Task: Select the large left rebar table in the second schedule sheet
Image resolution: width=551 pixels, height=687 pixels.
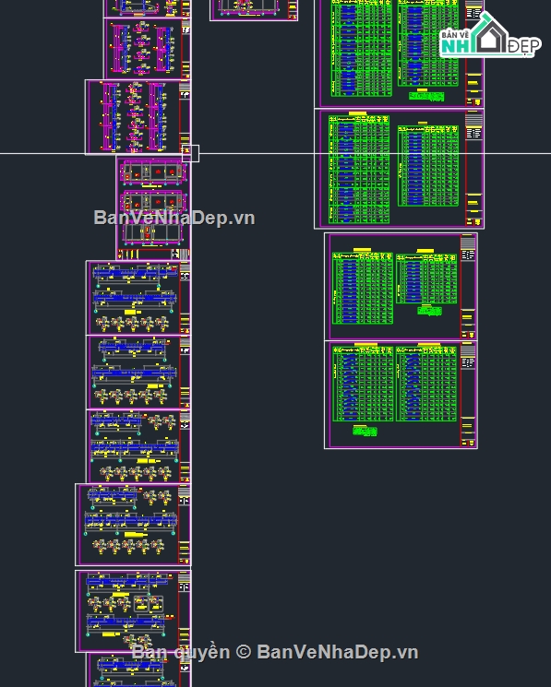Action: point(359,170)
